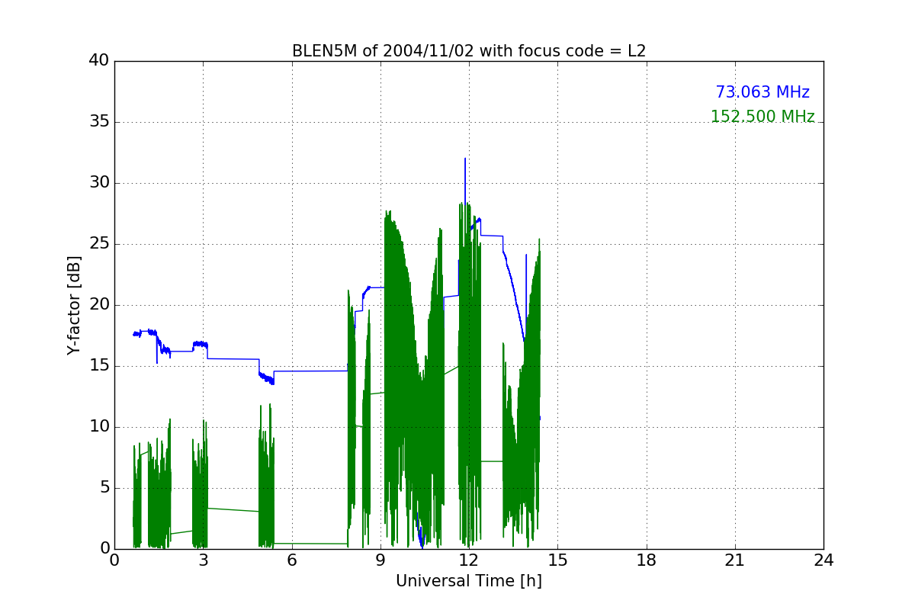Select the blue "73.063 MHz" legend label
The image size is (915, 610).
pos(762,92)
